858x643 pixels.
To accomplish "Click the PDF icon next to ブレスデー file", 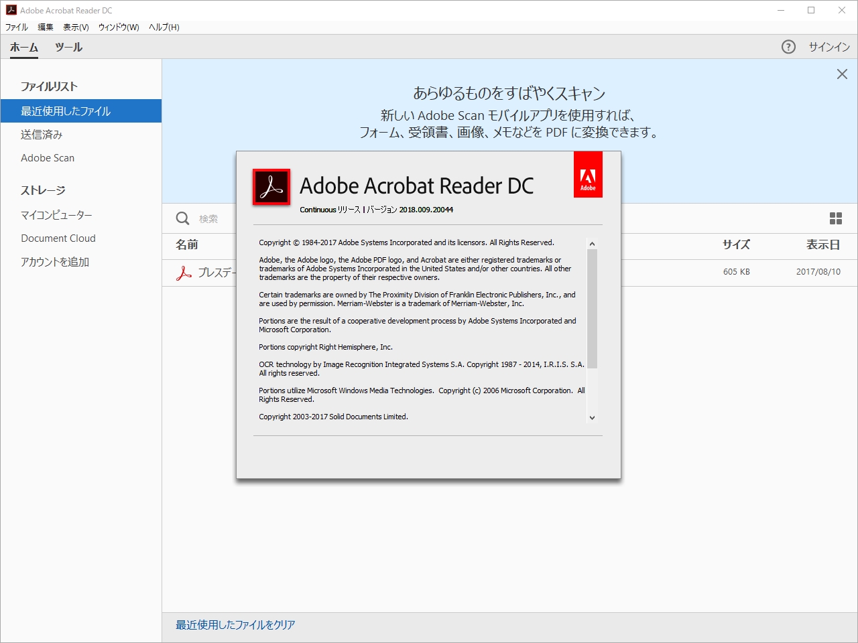I will click(182, 273).
